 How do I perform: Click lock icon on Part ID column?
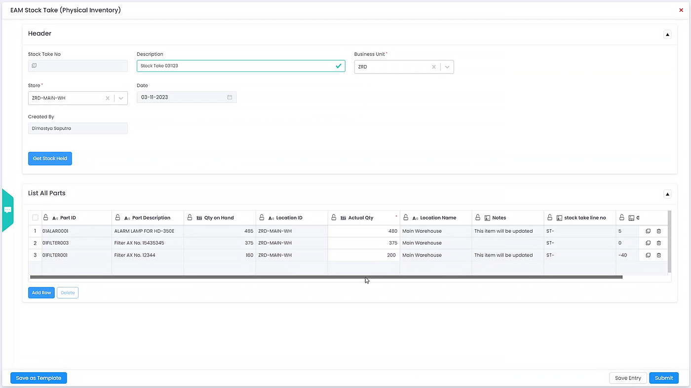[x=46, y=217]
